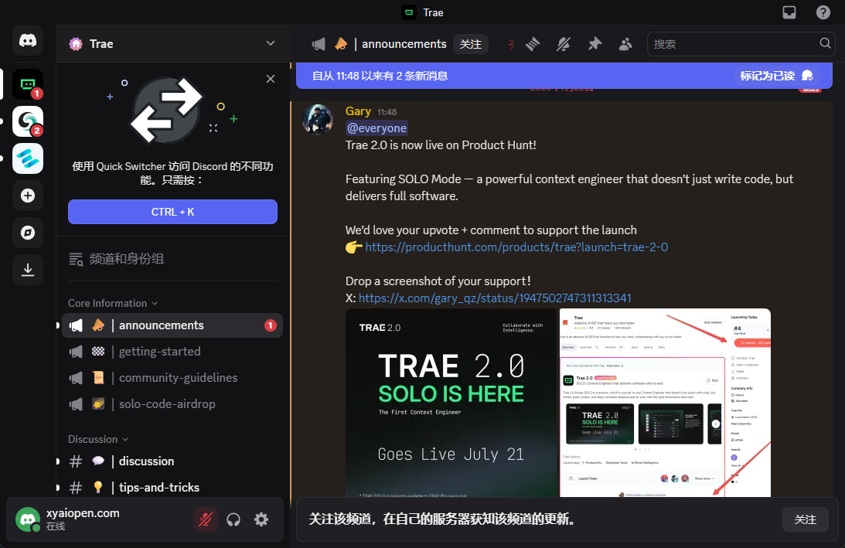Open 频道和身份组 browse entry

[x=172, y=259]
